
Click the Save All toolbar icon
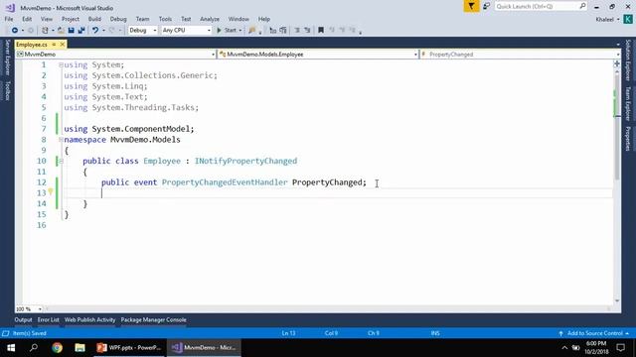[81, 31]
